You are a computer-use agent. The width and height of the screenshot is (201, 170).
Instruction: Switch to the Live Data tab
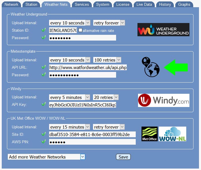tap(144, 5)
